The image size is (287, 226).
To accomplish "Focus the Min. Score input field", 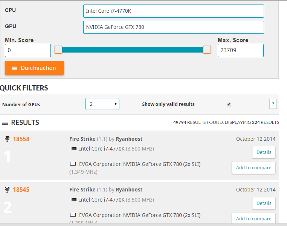I will click(28, 50).
